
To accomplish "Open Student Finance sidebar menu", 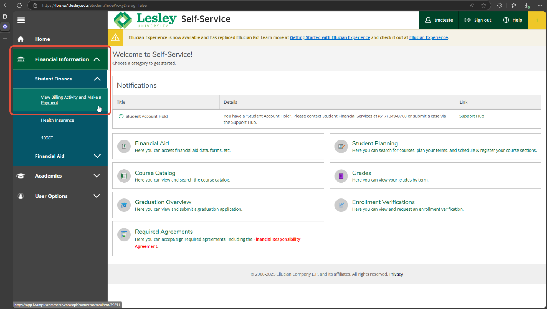I will pyautogui.click(x=54, y=79).
